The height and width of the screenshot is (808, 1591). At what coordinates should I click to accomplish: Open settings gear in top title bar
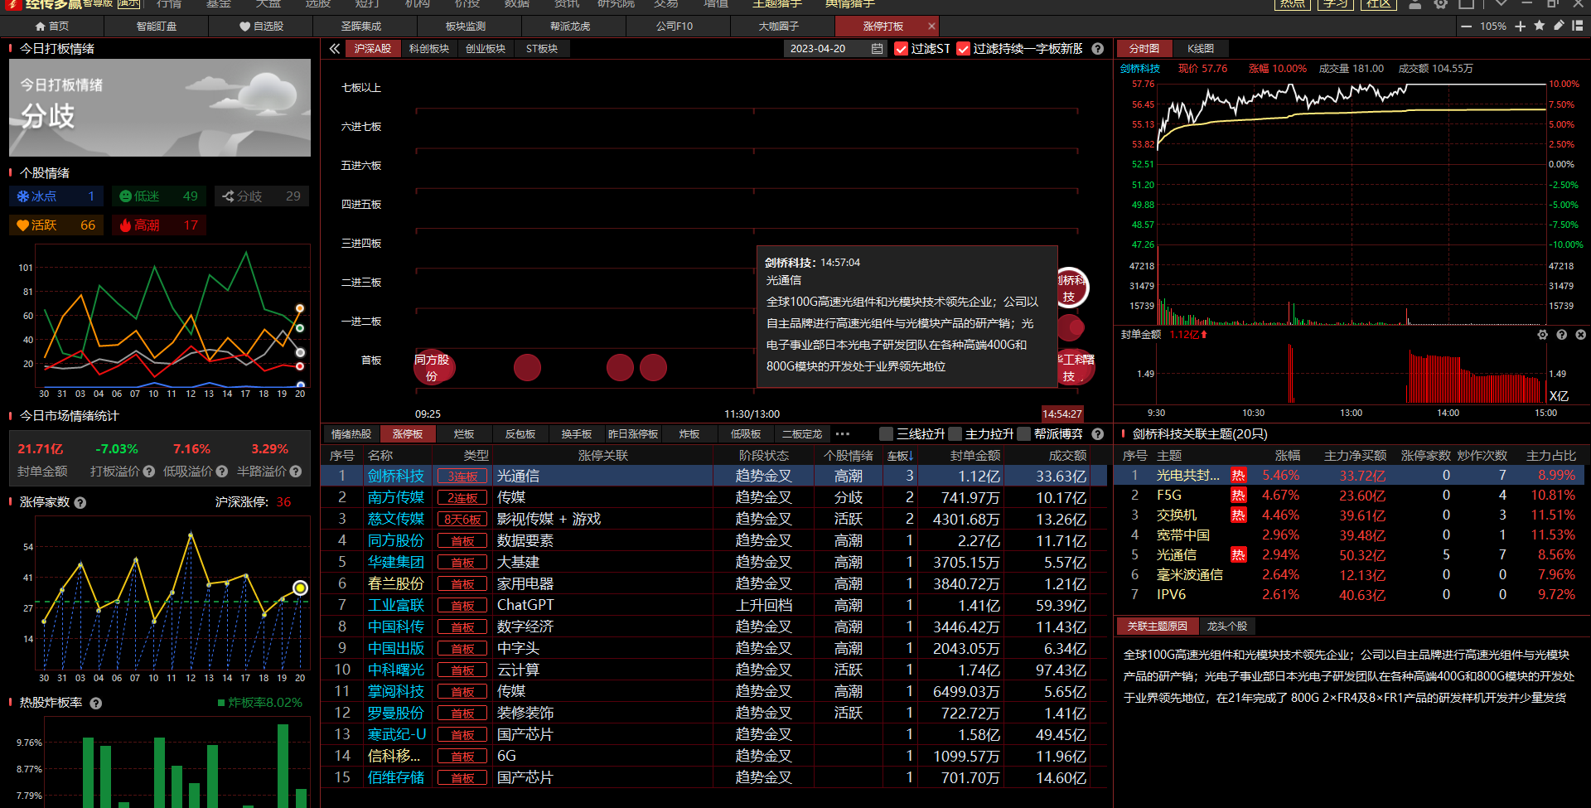click(x=1441, y=4)
